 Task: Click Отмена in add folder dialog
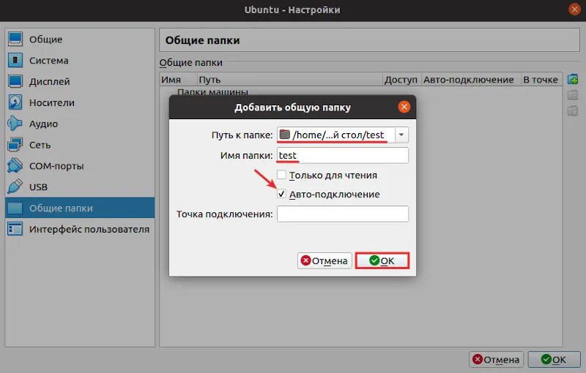coord(324,260)
